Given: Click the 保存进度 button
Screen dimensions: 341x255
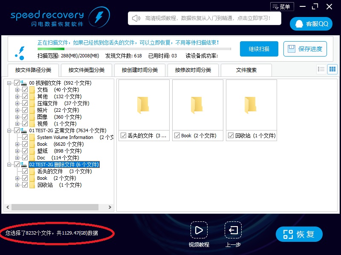Looking at the screenshot, I should pos(305,49).
